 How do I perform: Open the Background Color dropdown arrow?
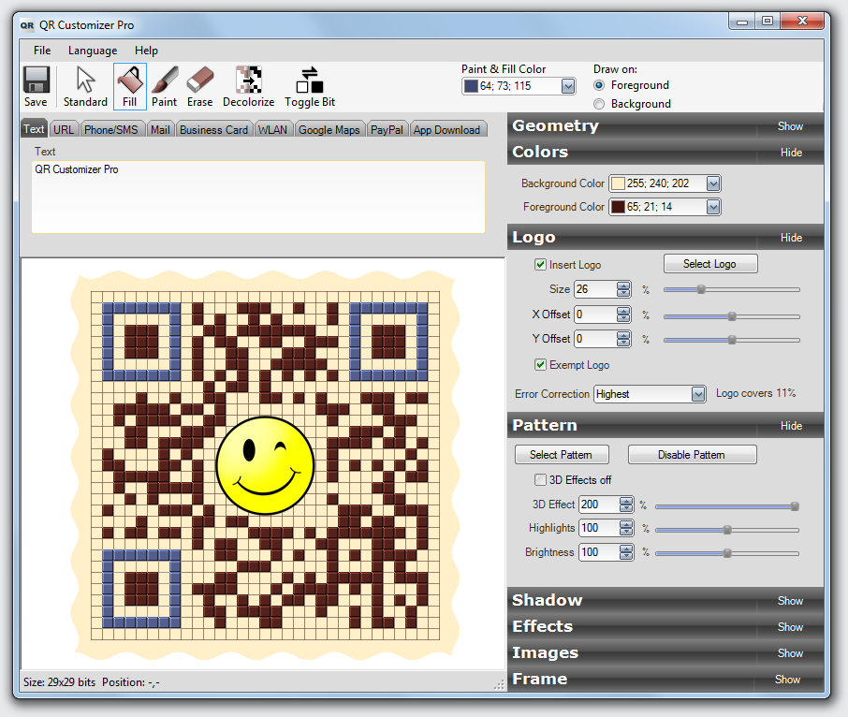click(713, 183)
